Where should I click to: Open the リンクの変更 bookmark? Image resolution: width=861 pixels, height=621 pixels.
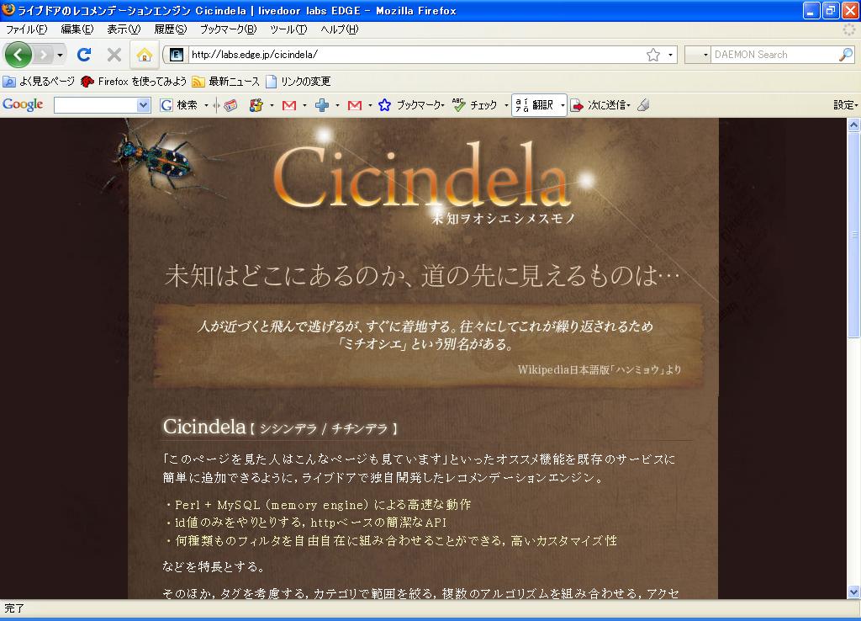pos(298,82)
